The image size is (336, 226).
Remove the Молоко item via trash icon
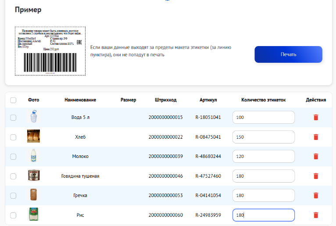coord(315,157)
